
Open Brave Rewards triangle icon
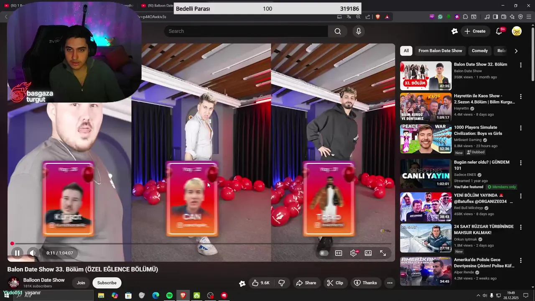click(x=387, y=17)
